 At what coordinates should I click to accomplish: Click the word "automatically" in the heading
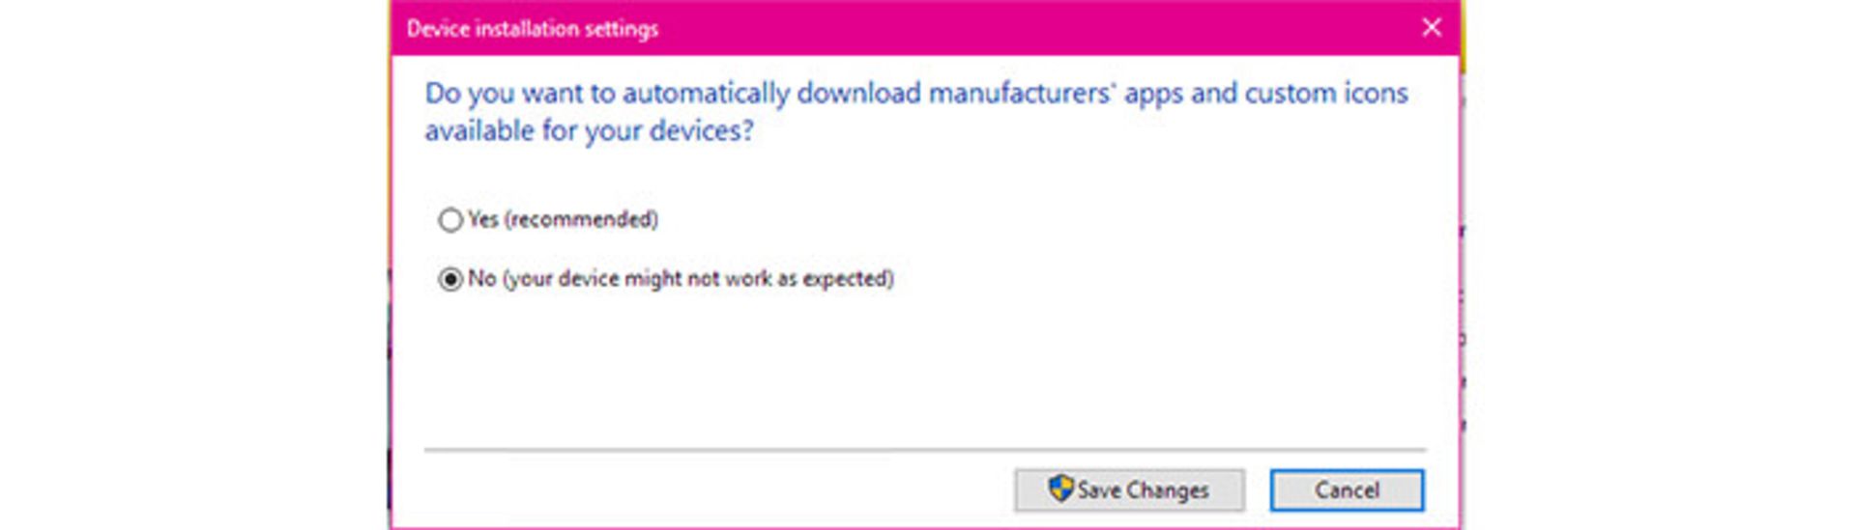click(706, 93)
